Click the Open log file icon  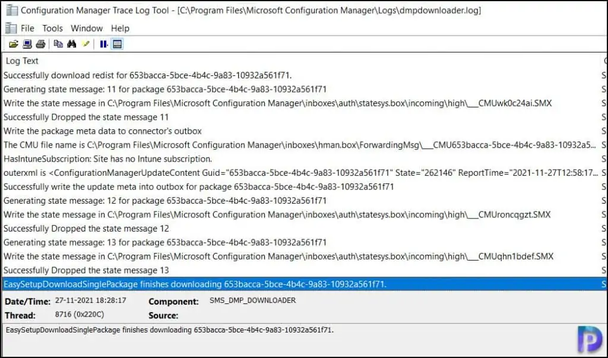pos(14,44)
